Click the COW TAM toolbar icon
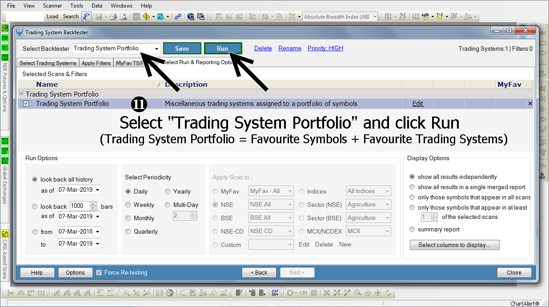The width and height of the screenshot is (549, 307). coord(415,16)
